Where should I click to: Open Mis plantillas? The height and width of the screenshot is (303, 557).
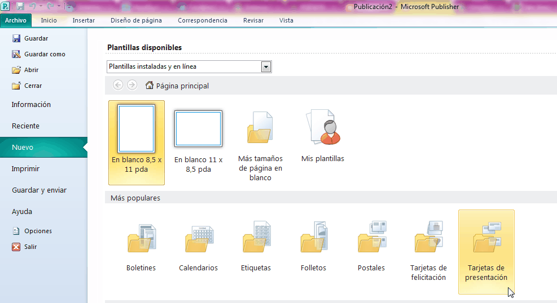(x=323, y=136)
